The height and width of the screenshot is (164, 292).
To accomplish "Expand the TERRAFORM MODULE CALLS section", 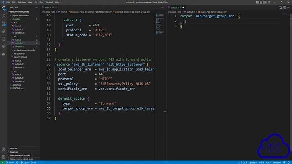I will 21,159.
